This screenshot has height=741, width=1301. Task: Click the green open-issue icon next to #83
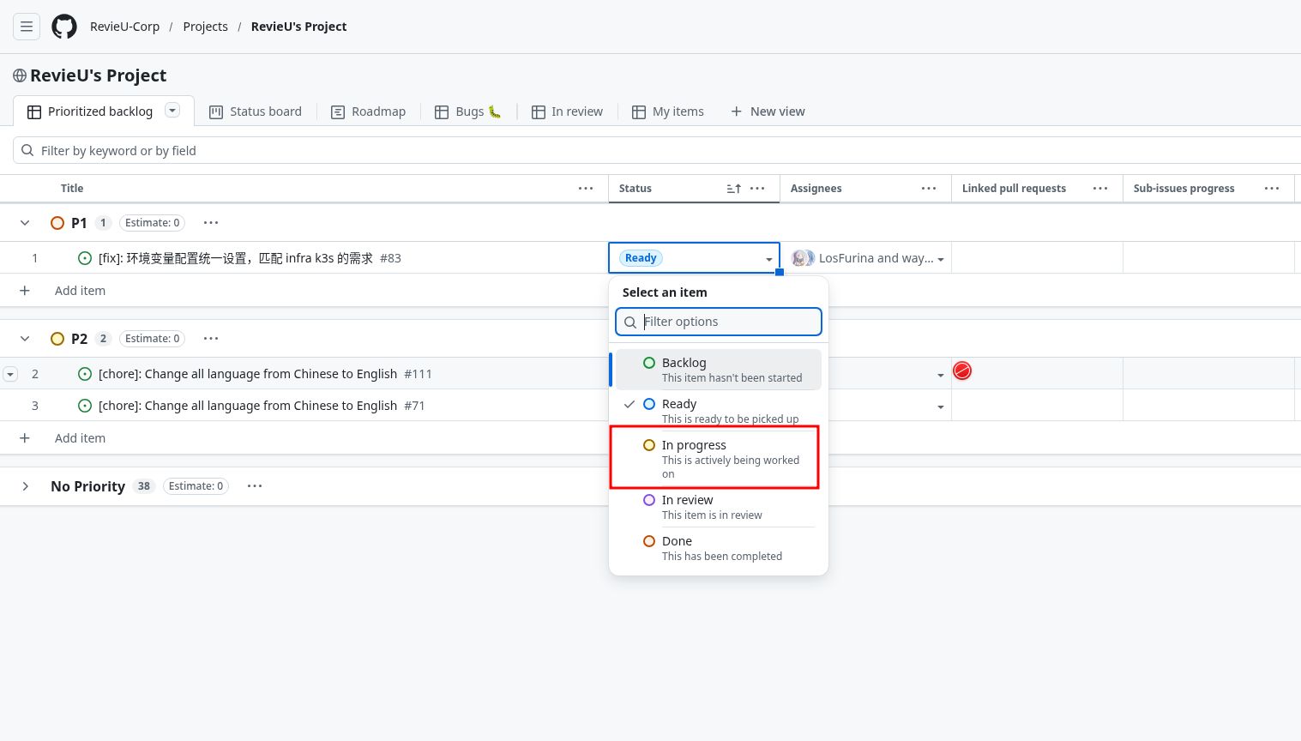(86, 257)
